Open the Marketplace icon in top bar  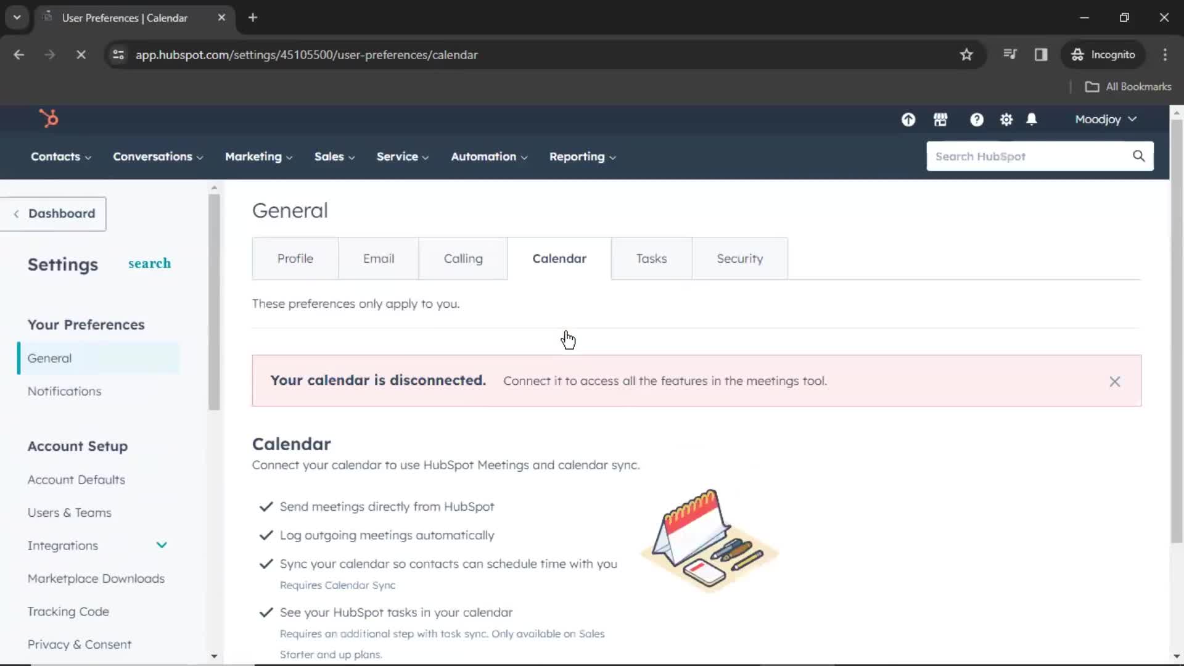pyautogui.click(x=941, y=120)
